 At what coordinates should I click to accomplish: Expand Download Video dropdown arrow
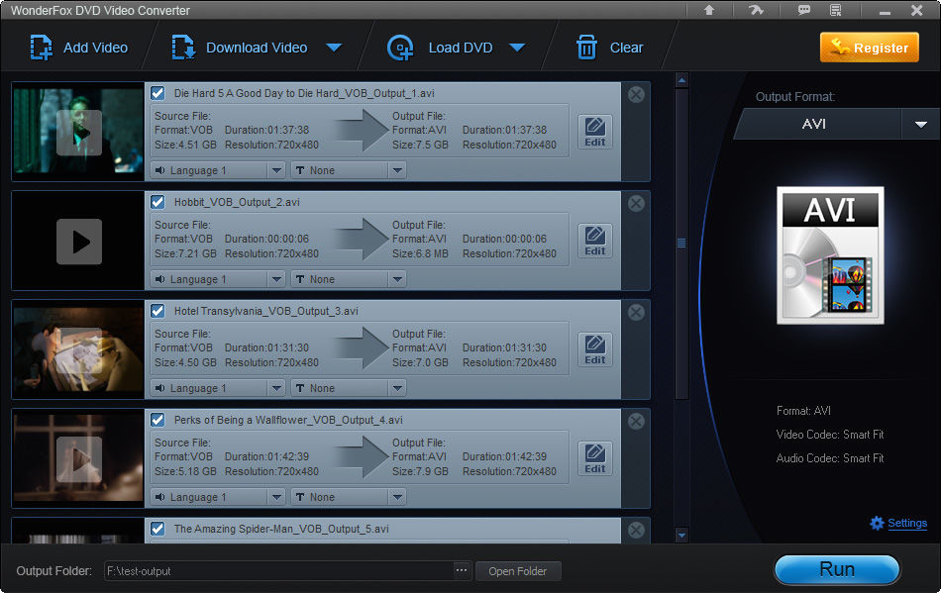[x=334, y=48]
